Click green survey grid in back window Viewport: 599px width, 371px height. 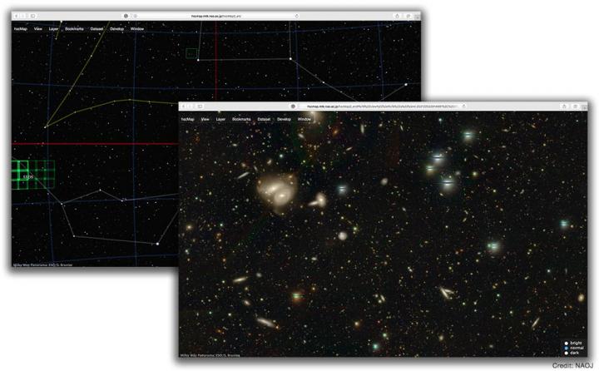(33, 175)
